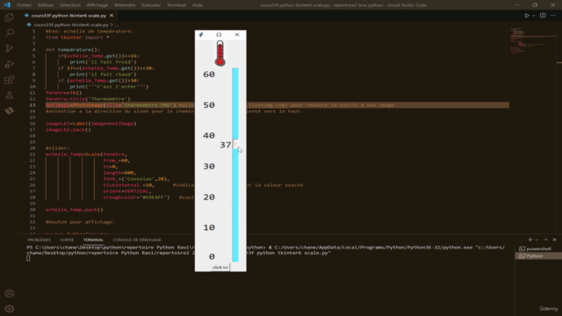Run Python file with play button
This screenshot has height=316, width=562.
527,16
